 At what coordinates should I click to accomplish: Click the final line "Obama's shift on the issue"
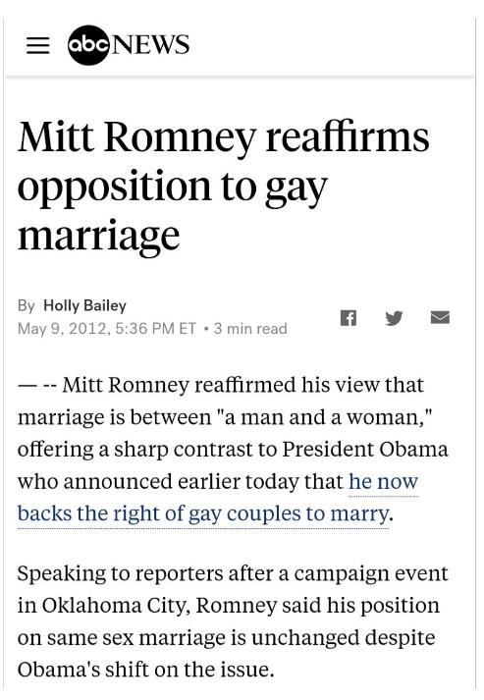pyautogui.click(x=145, y=670)
